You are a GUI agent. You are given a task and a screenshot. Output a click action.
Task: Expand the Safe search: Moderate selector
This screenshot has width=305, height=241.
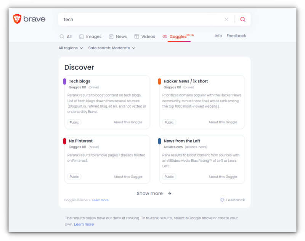coord(111,48)
